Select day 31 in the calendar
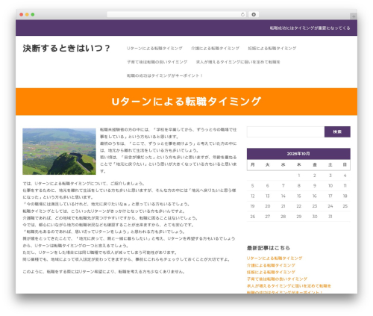 click(330, 217)
